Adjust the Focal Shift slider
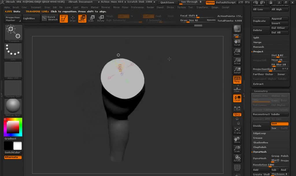Screen dimensions: 296x176 198,16
